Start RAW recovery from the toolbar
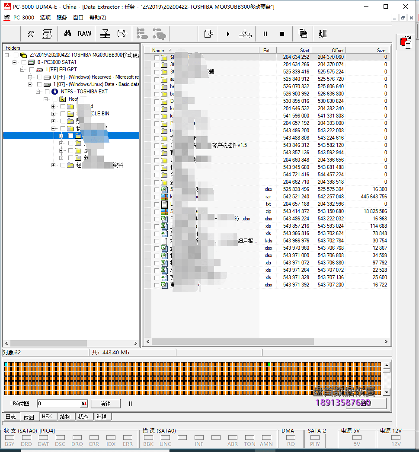This screenshot has width=419, height=452. 84,34
